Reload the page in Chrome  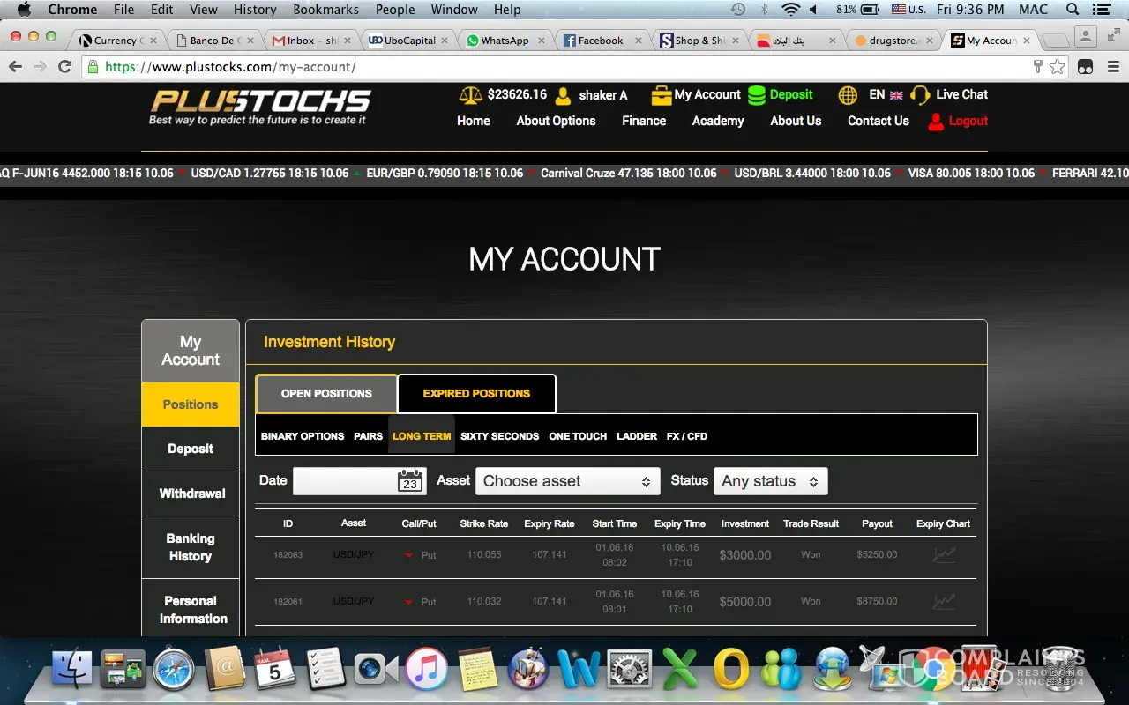(x=64, y=67)
